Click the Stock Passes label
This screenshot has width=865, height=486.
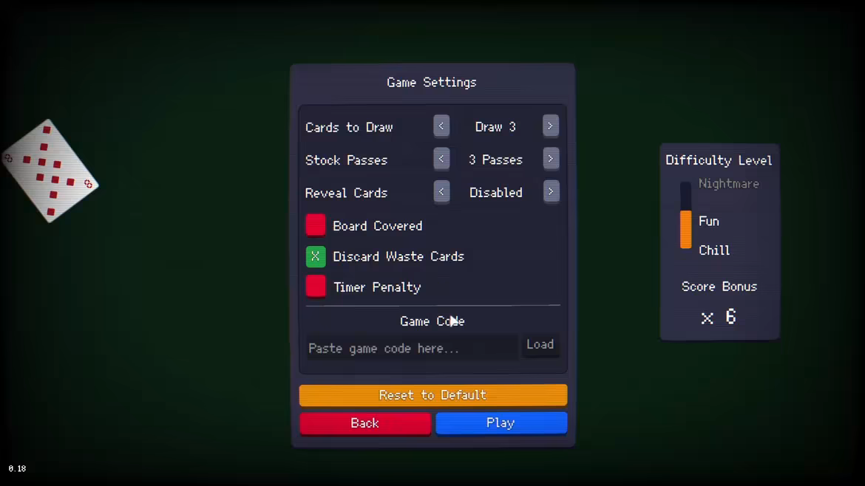(x=347, y=160)
